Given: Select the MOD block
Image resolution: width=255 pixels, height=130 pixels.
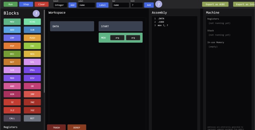Looking at the screenshot, I should click(x=12, y=78).
